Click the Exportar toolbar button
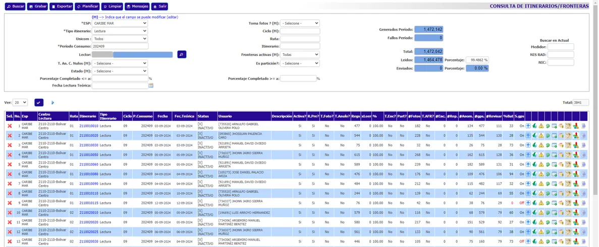This screenshot has width=599, height=247. click(62, 7)
